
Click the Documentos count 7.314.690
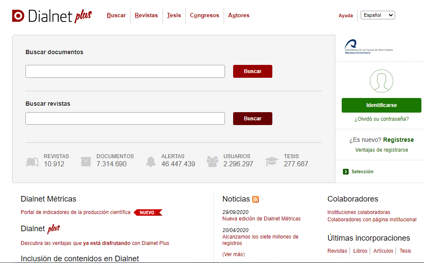(112, 164)
